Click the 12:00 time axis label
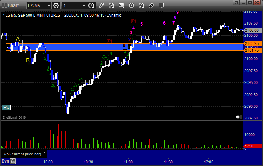The image size is (263, 166). pos(209,162)
